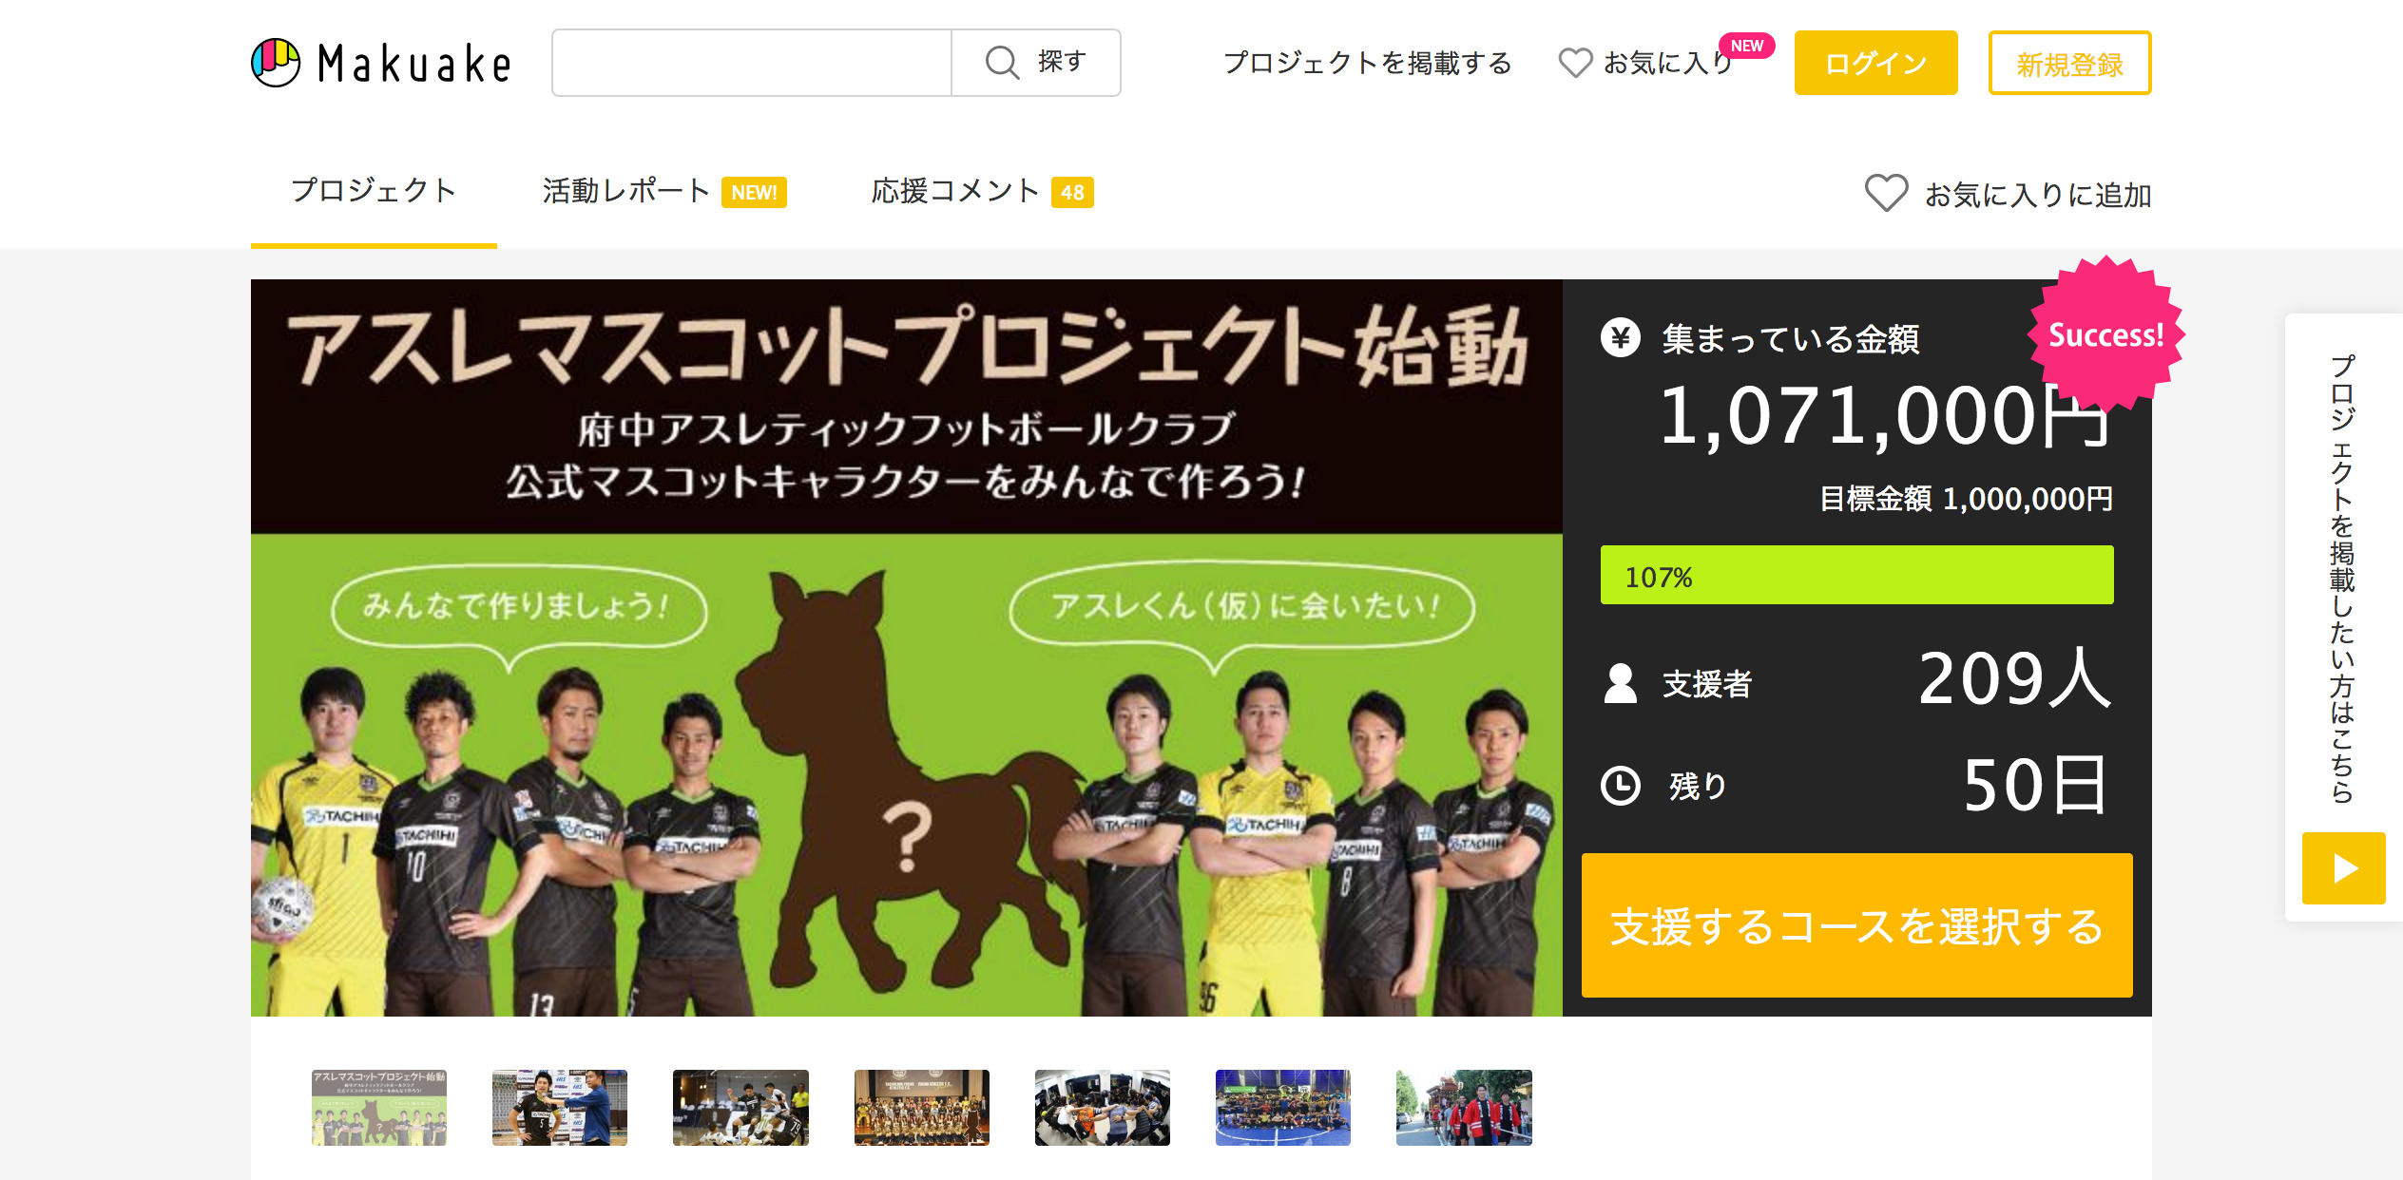Click the 209人 supporter count
Viewport: 2403px width, 1180px height.
(2014, 678)
